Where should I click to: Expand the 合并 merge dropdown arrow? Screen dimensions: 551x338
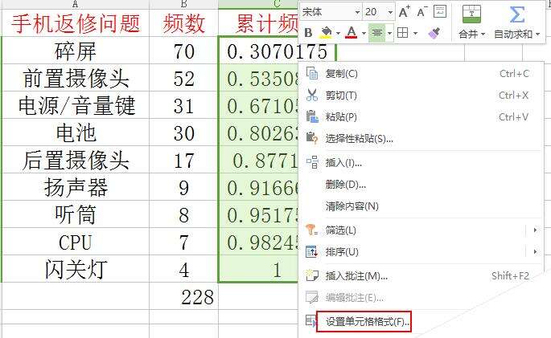tap(483, 35)
